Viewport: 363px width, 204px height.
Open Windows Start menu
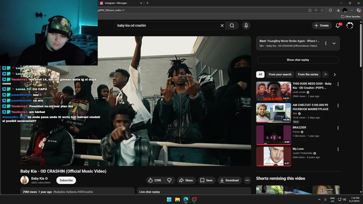tap(169, 199)
